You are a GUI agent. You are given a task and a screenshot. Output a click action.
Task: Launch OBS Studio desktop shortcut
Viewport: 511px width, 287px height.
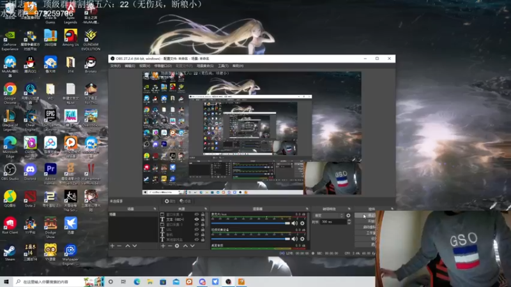[x=10, y=172]
